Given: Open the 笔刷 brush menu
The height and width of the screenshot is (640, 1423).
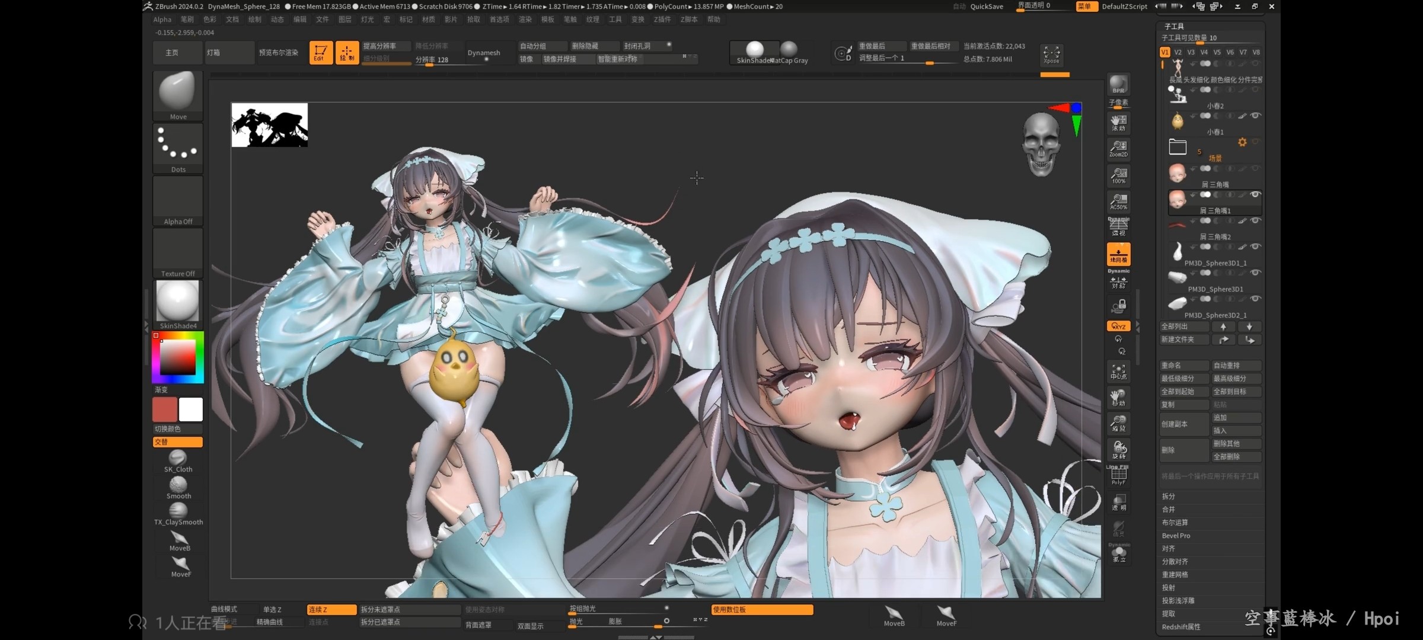Looking at the screenshot, I should pos(187,20).
